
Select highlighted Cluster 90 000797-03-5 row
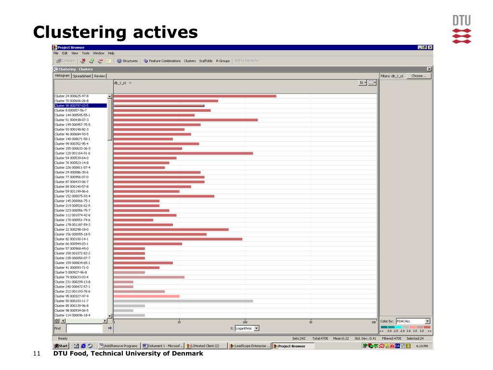pos(80,106)
